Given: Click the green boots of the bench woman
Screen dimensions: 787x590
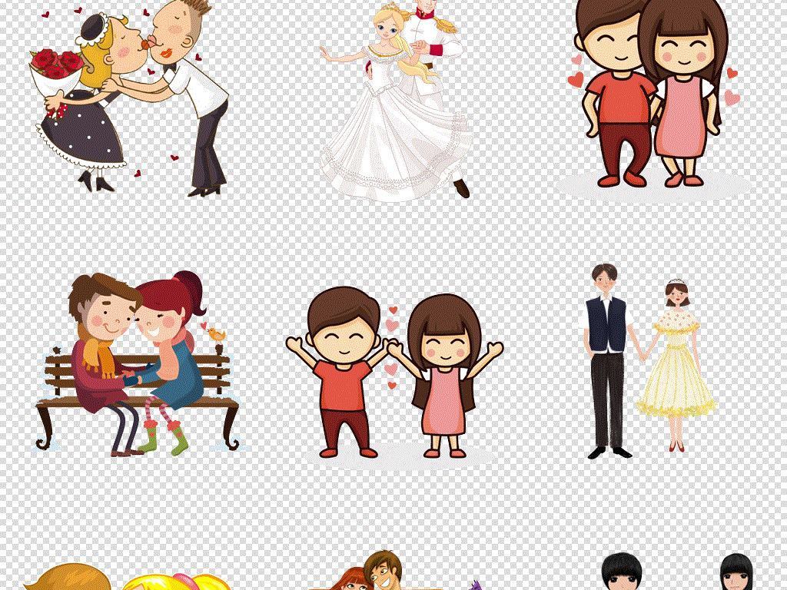Looking at the screenshot, I should 169,438.
